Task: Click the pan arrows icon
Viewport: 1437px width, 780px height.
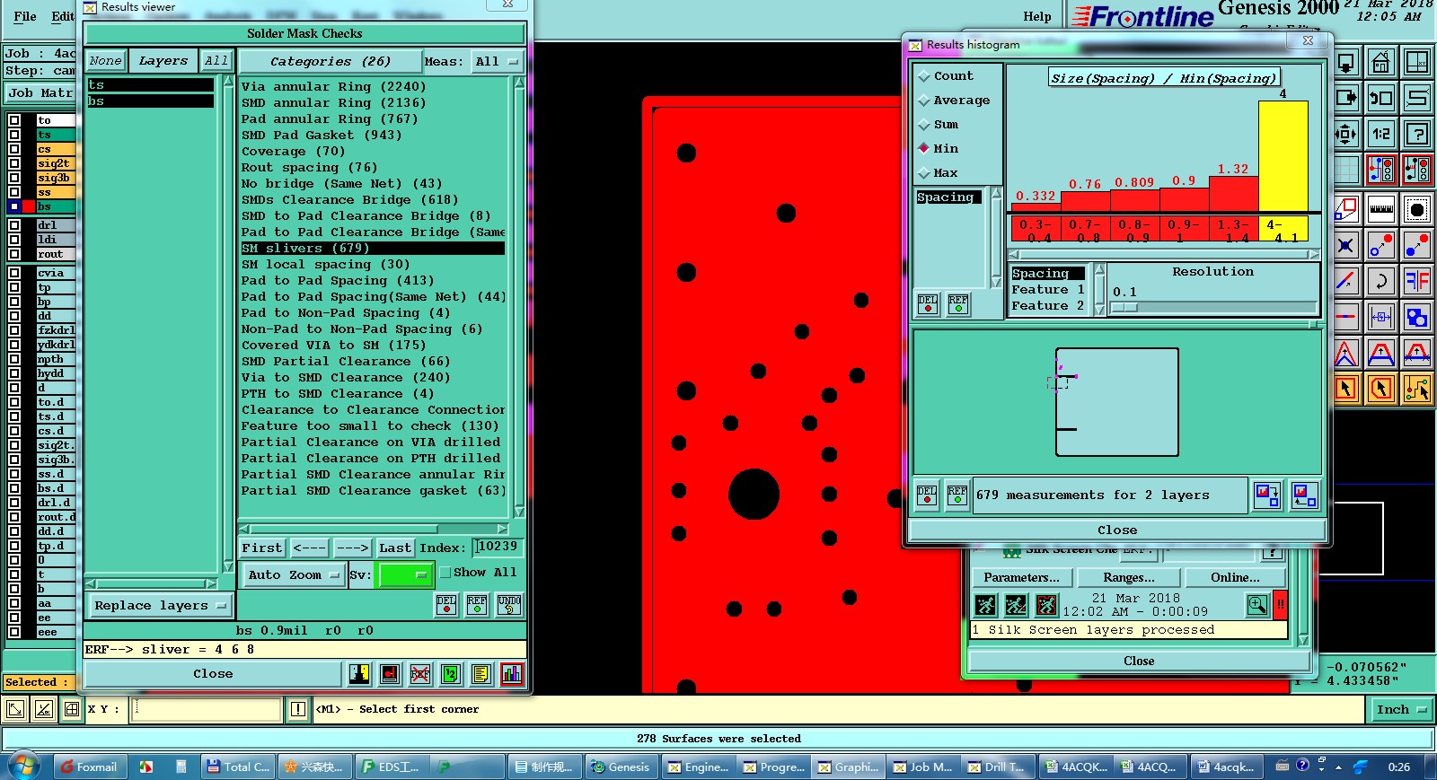Action: pos(1345,135)
